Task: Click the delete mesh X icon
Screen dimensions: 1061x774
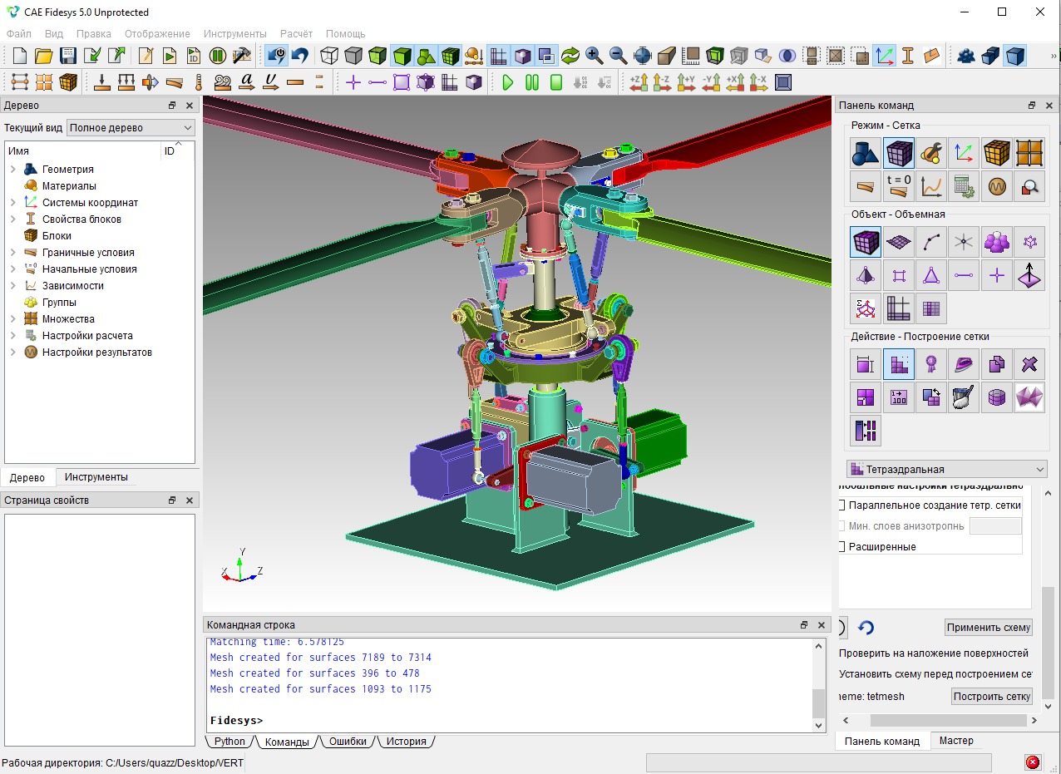Action: click(x=1029, y=364)
